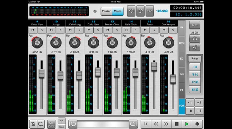This screenshot has height=129, width=232.
Task: Click the timeline position scrubber bar
Action: (x=103, y=124)
